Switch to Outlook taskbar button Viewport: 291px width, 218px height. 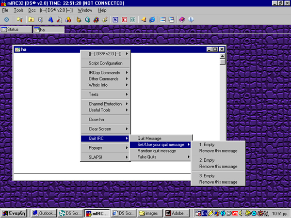tap(44, 213)
